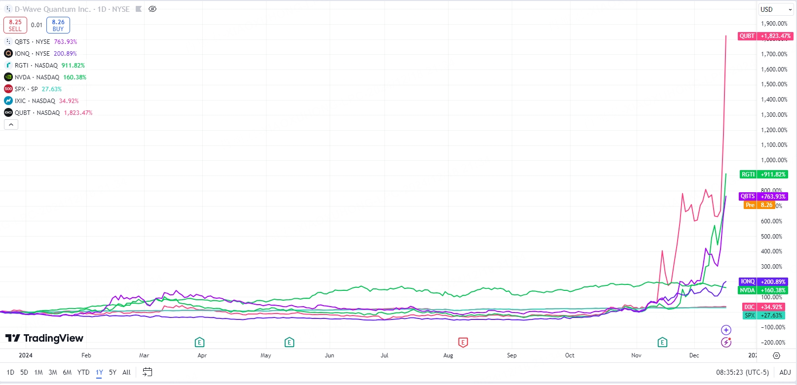Select the 1M time range
This screenshot has height=385, width=797.
click(x=38, y=372)
